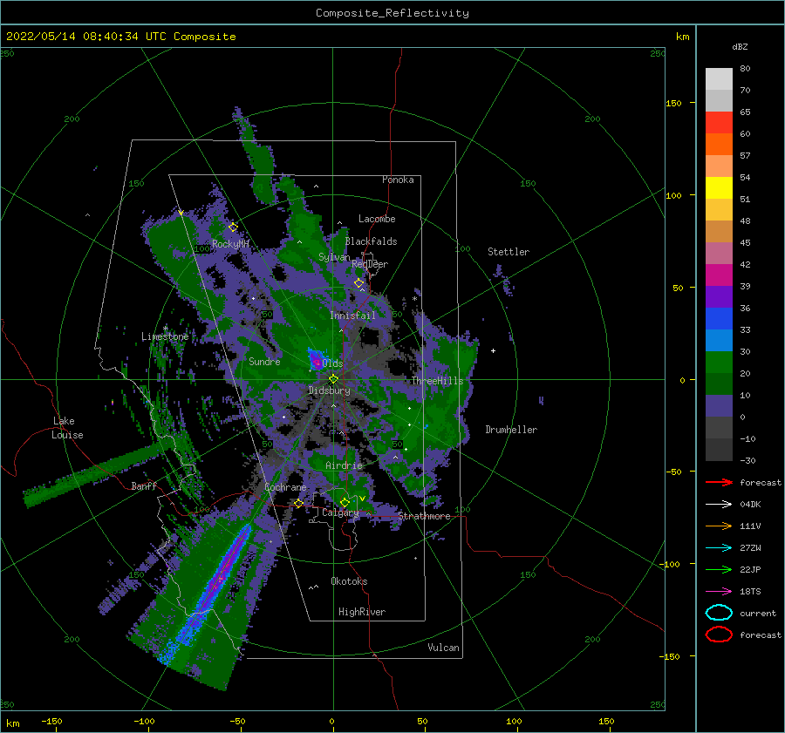
Task: Click the Ponoka city label
Action: tap(398, 180)
